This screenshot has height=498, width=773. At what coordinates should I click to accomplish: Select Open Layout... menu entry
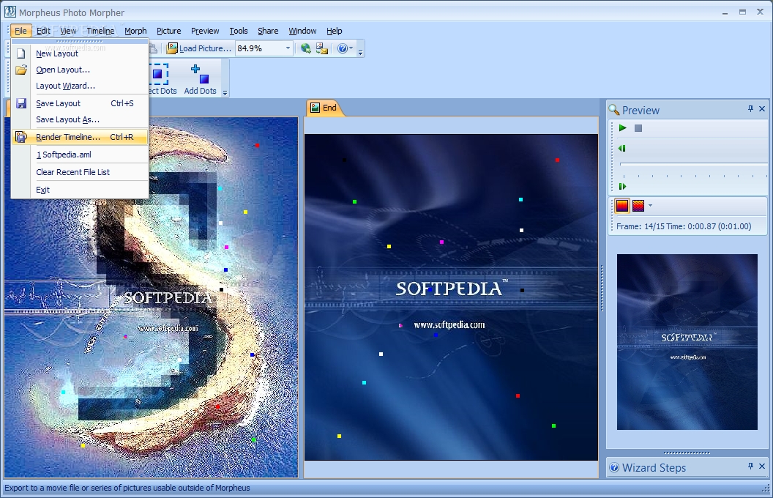point(79,70)
